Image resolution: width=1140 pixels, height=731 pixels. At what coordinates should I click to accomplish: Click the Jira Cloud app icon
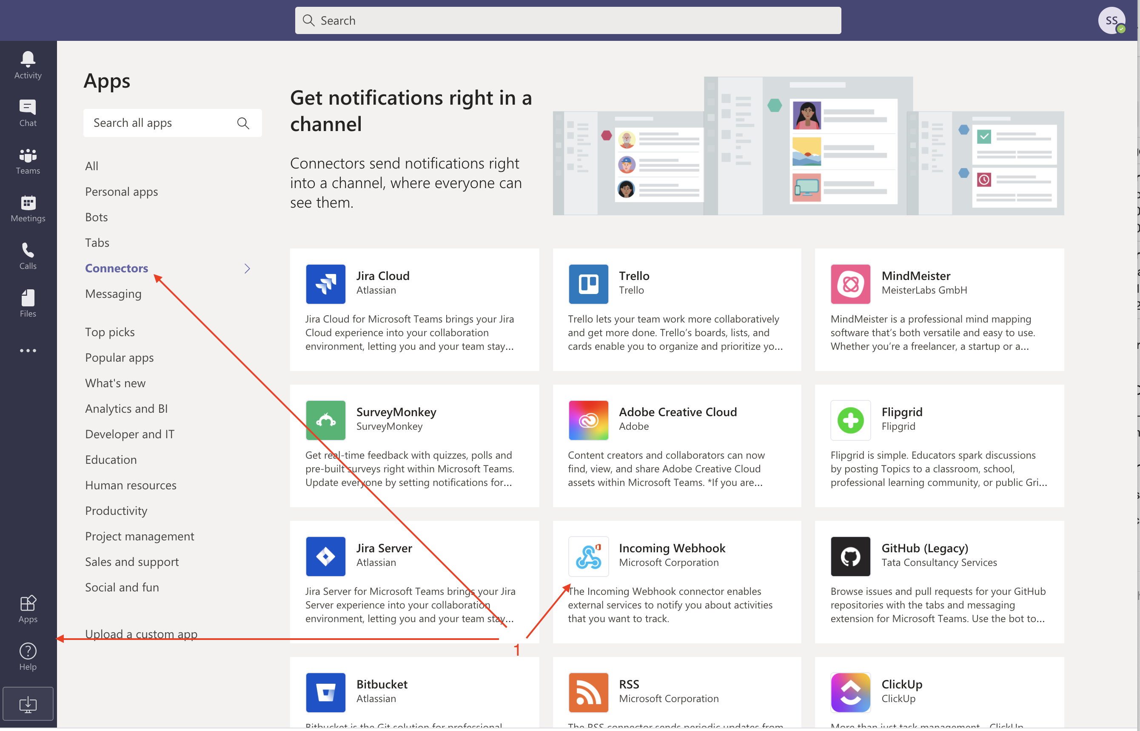325,284
